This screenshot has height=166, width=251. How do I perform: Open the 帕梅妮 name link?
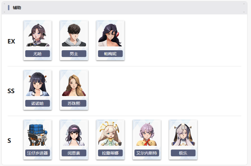pos(110,54)
